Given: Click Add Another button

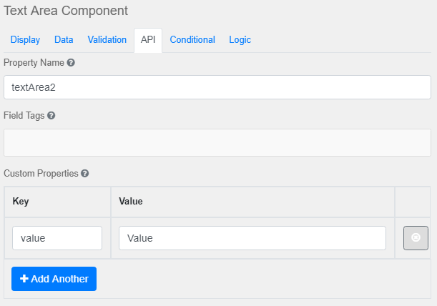Looking at the screenshot, I should 54,279.
